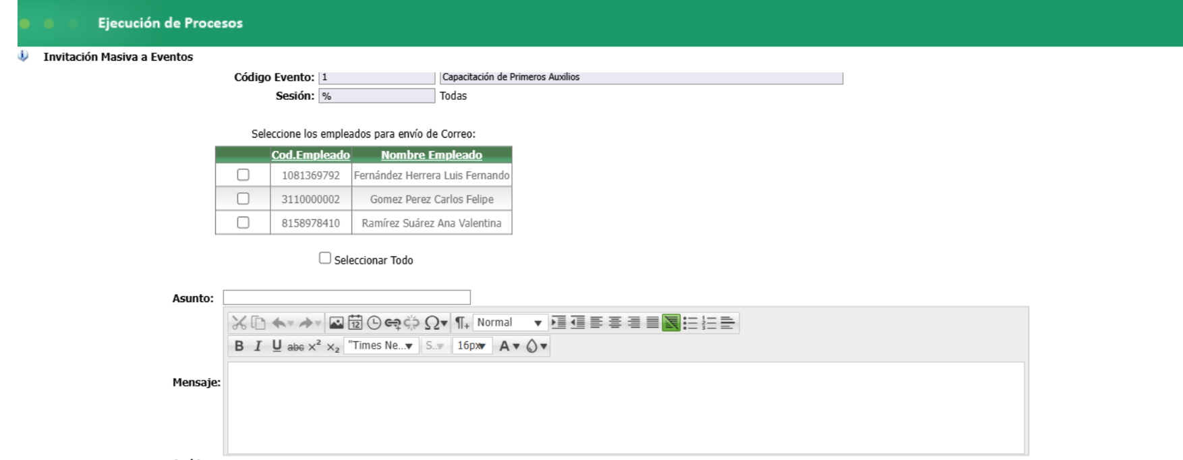Expand the Undo history dropdown arrow
Image resolution: width=1183 pixels, height=460 pixels.
pos(291,324)
